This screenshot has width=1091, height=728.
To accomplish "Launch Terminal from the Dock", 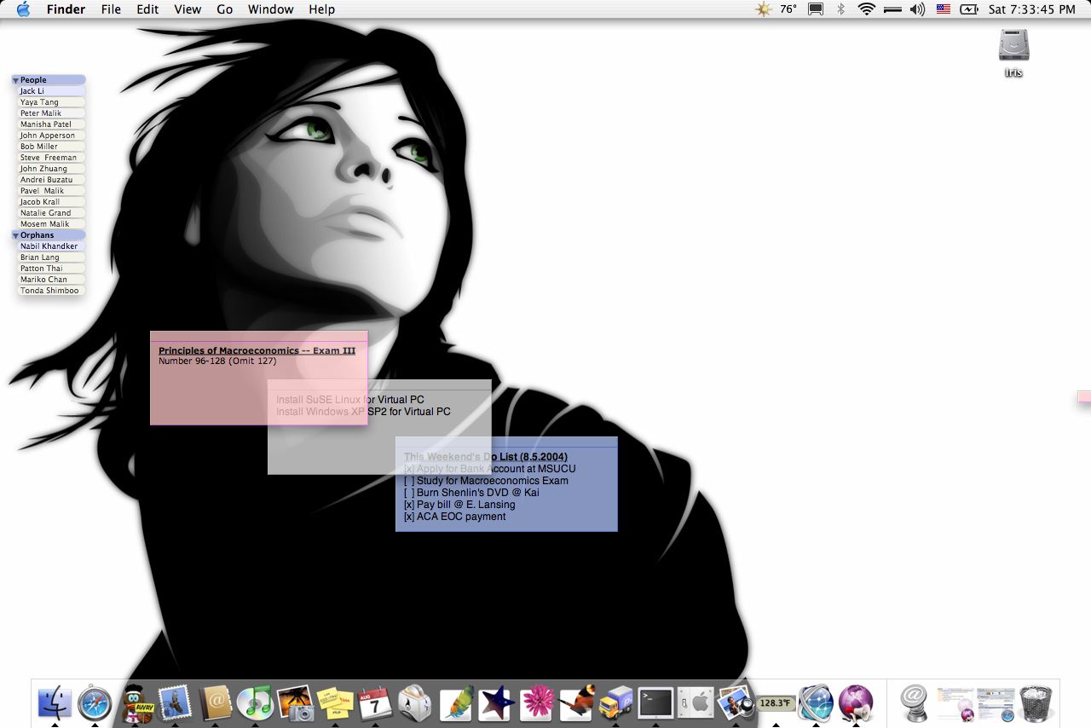I will [655, 703].
